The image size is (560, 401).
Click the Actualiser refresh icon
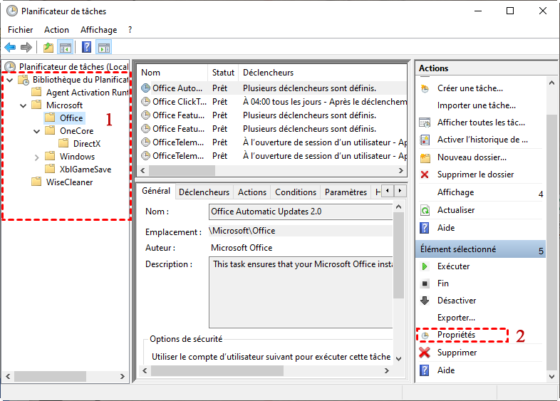pyautogui.click(x=425, y=210)
